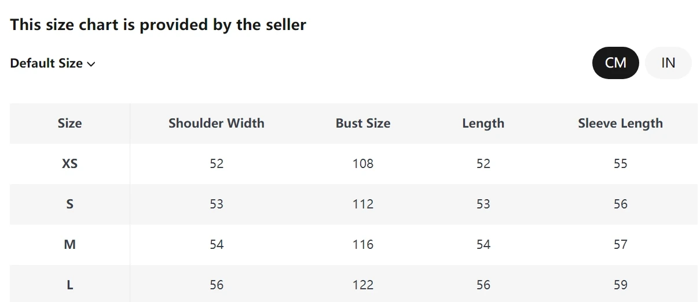Click the XS size row label
The height and width of the screenshot is (302, 700).
(x=69, y=163)
